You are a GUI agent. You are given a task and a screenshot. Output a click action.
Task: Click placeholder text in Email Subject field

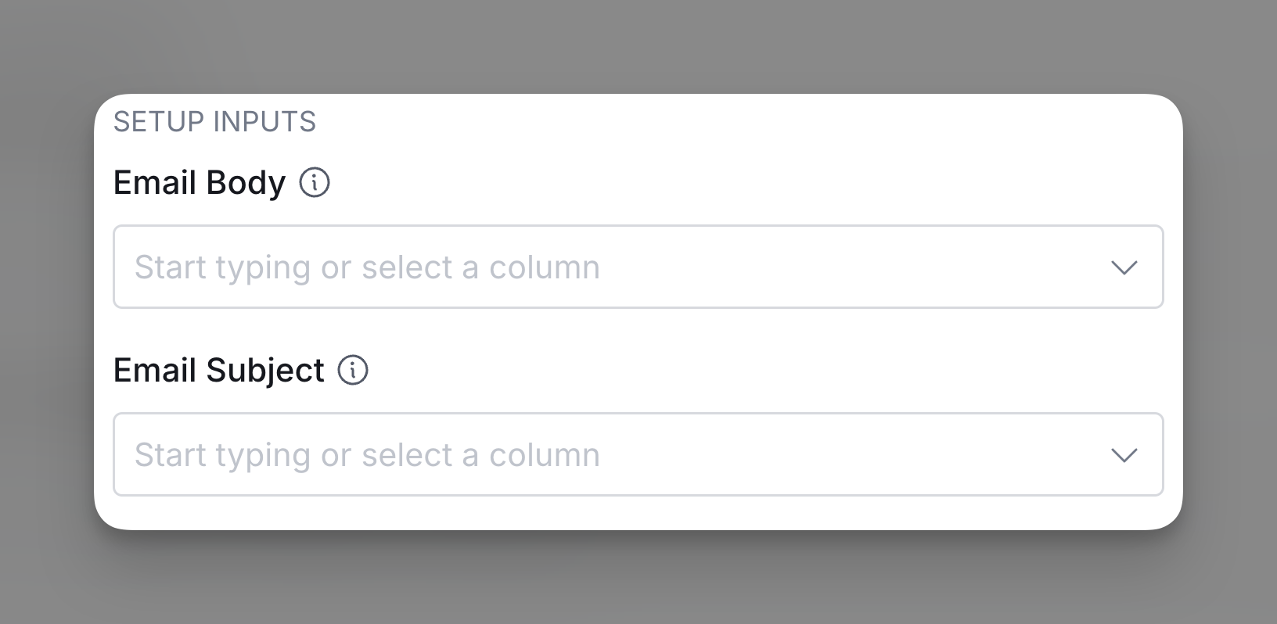point(367,455)
